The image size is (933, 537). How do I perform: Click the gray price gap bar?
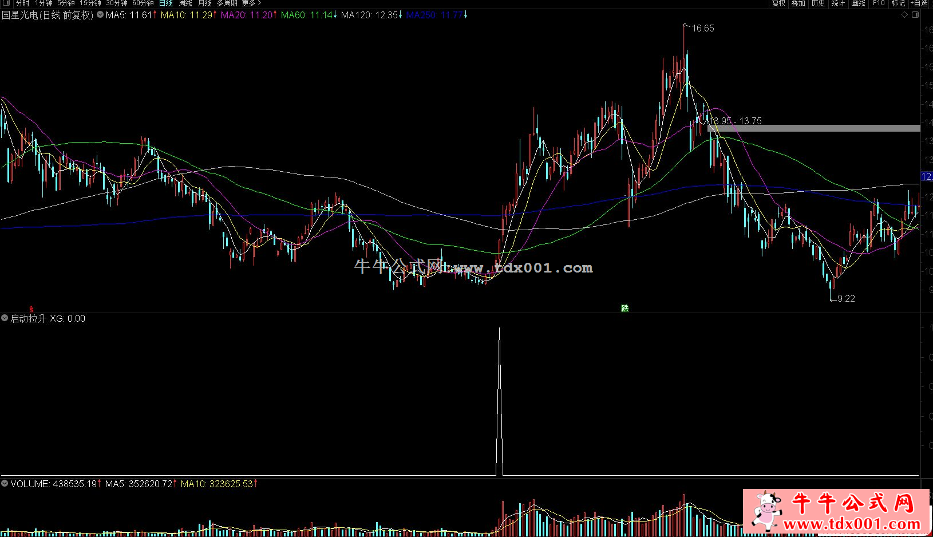[814, 129]
